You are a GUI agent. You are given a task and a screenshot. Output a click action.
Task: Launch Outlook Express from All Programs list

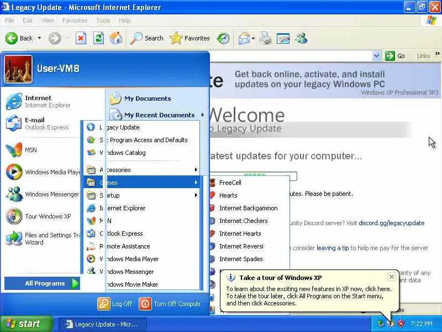(141, 234)
